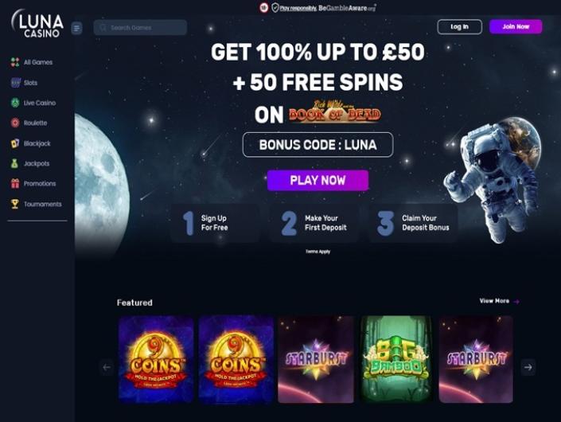Viewport: 561px width, 422px height.
Task: Open the Blackjack cards icon
Action: tap(15, 143)
